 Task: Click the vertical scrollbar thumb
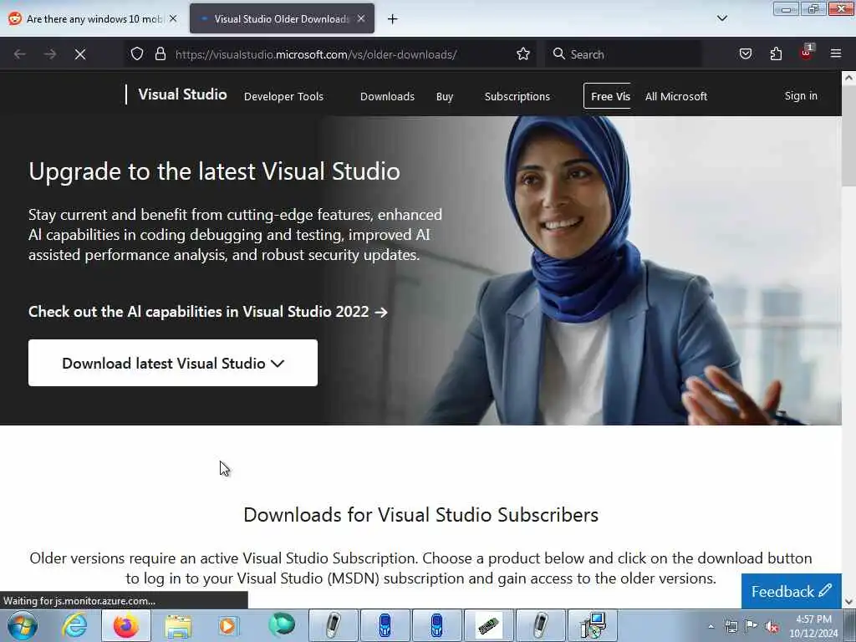[x=848, y=136]
